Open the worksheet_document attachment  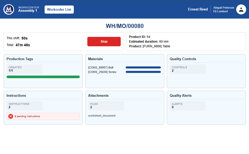(x=102, y=116)
